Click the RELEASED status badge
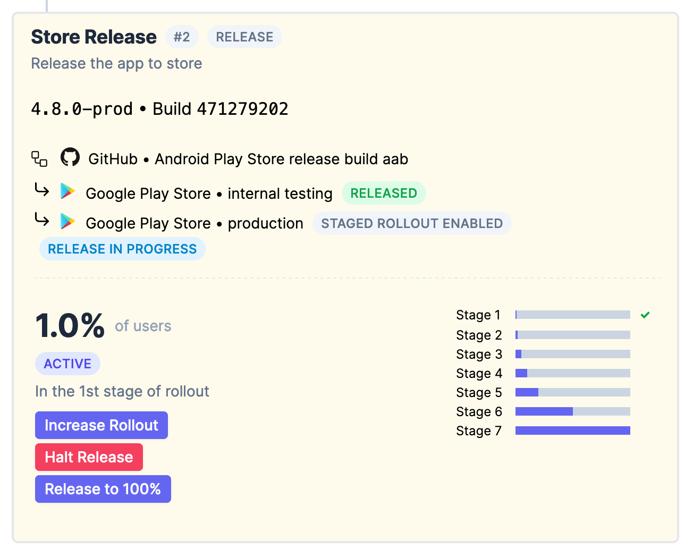 [384, 193]
